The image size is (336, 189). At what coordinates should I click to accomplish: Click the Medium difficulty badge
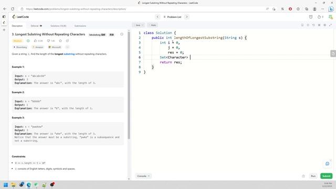tap(17, 41)
